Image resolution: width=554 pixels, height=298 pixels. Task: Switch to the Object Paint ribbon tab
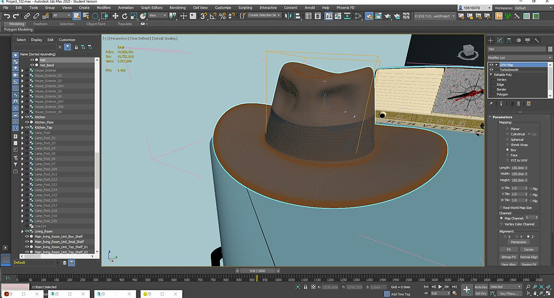pyautogui.click(x=96, y=24)
